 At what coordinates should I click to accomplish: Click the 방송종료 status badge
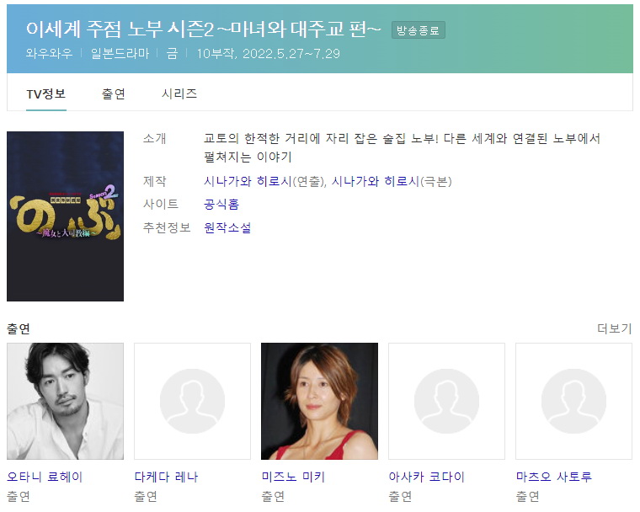(419, 30)
